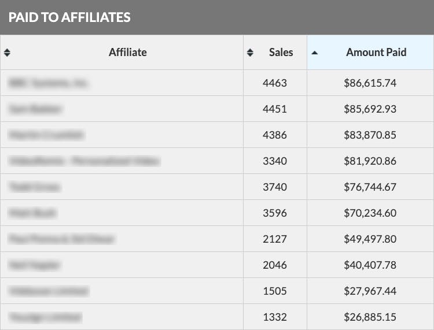Click the Sales column header text
This screenshot has width=434, height=330.
tap(281, 53)
